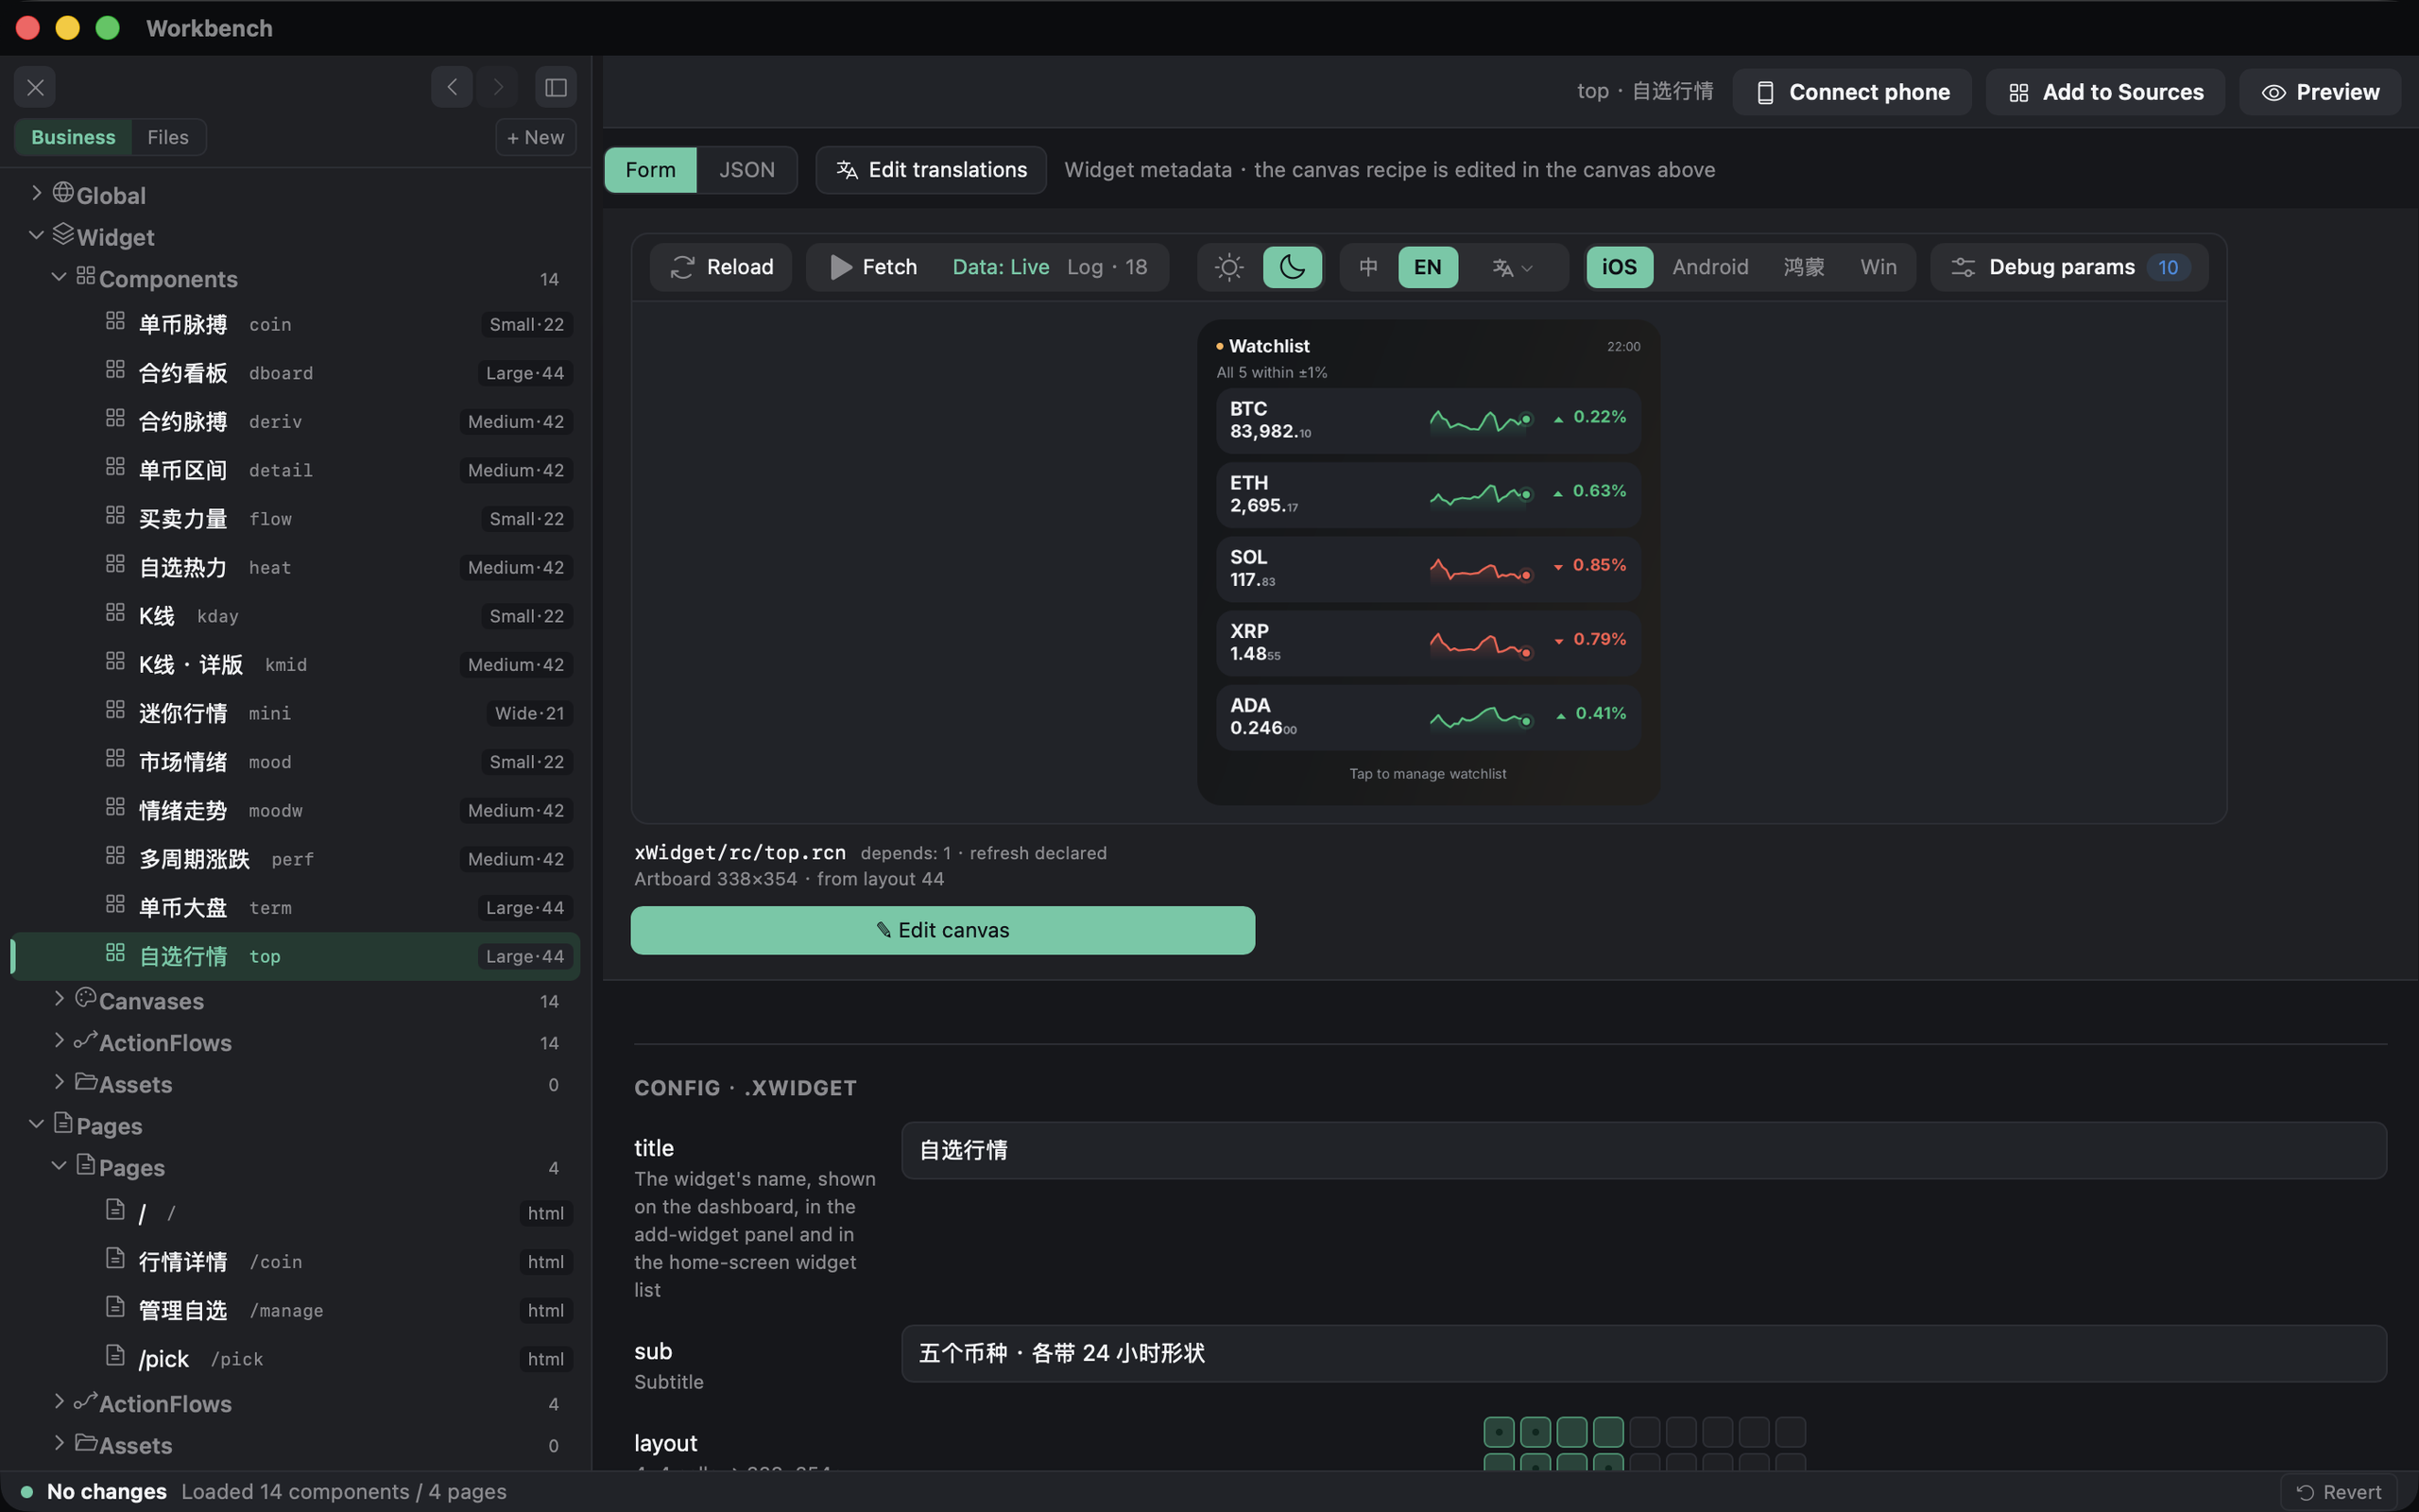Select Win platform preview
This screenshot has width=2419, height=1512.
click(x=1879, y=267)
